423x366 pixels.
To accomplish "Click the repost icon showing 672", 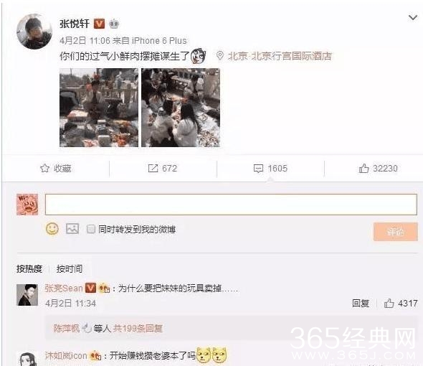I will pyautogui.click(x=153, y=168).
